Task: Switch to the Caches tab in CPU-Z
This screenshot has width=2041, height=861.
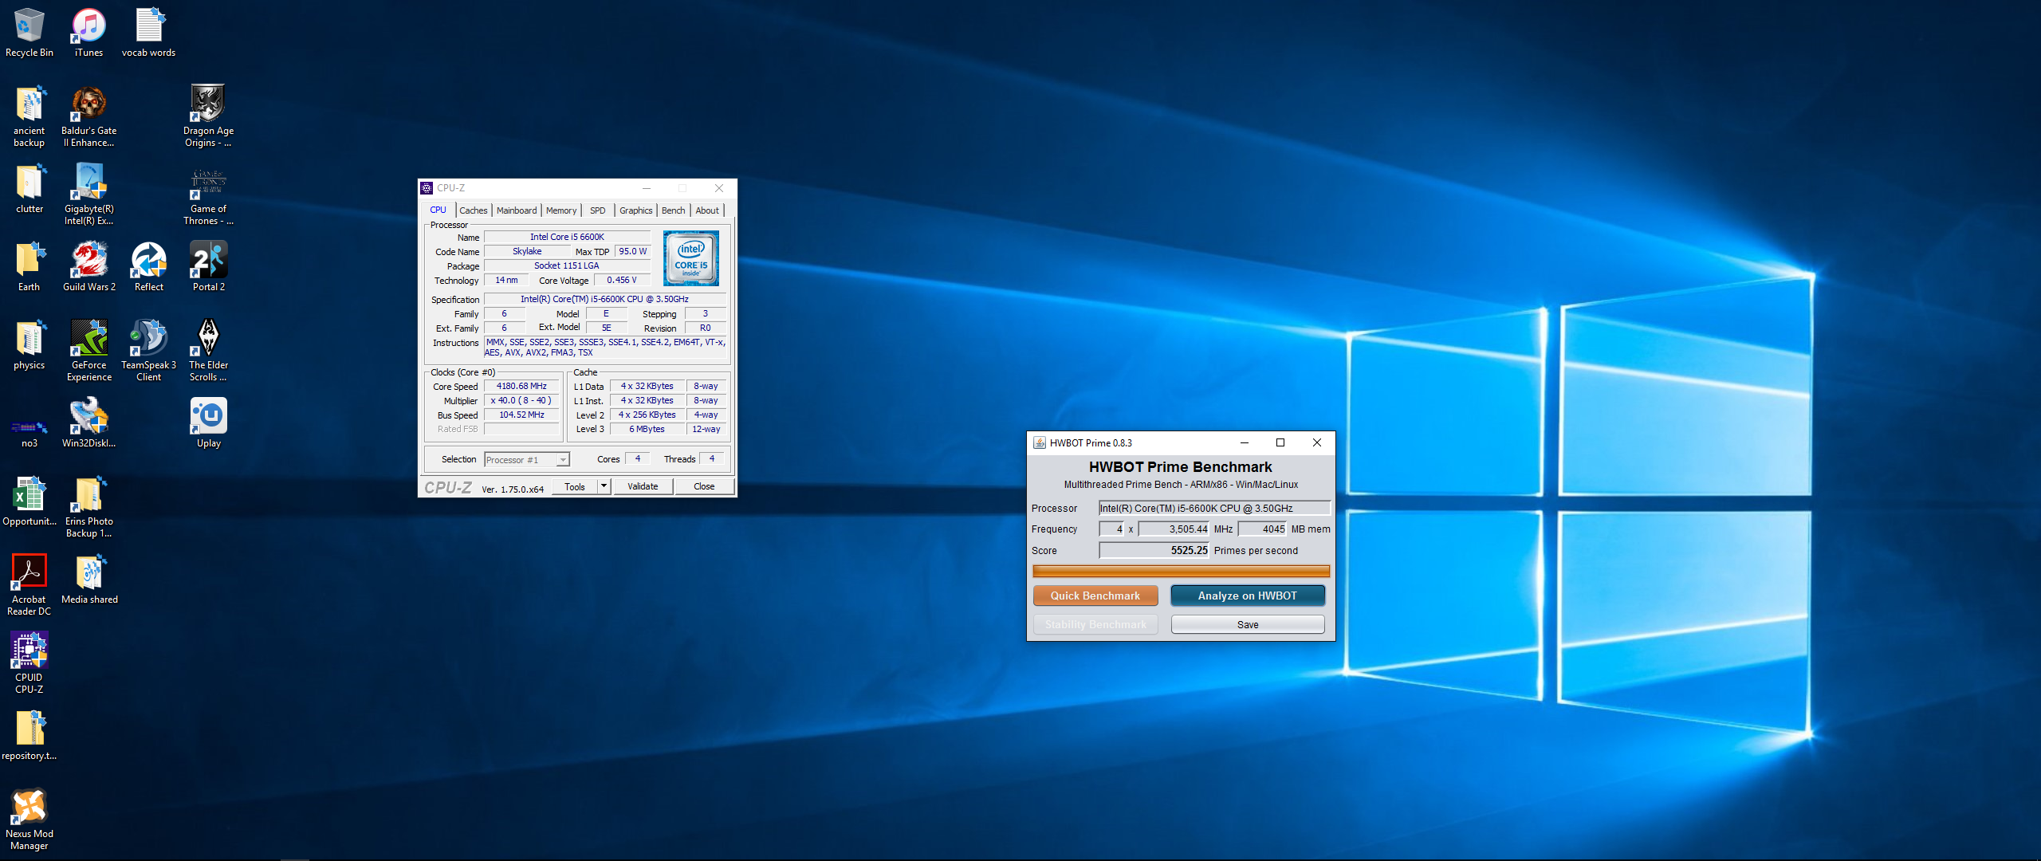Action: 474,210
